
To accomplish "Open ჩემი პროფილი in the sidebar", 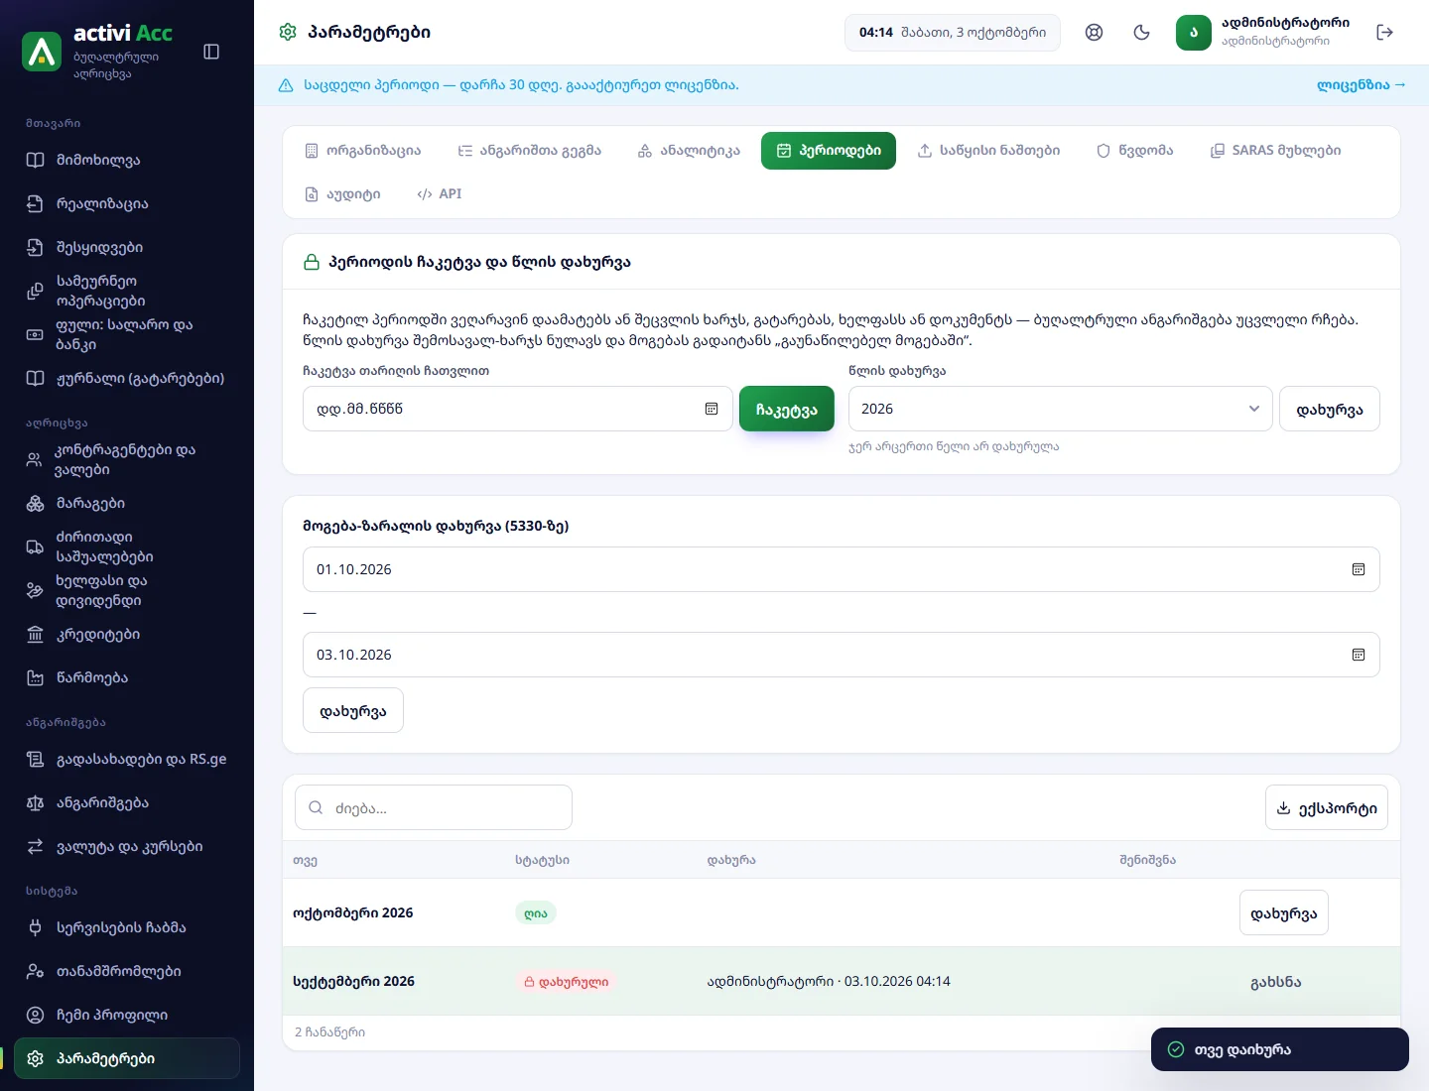I will tap(127, 1015).
